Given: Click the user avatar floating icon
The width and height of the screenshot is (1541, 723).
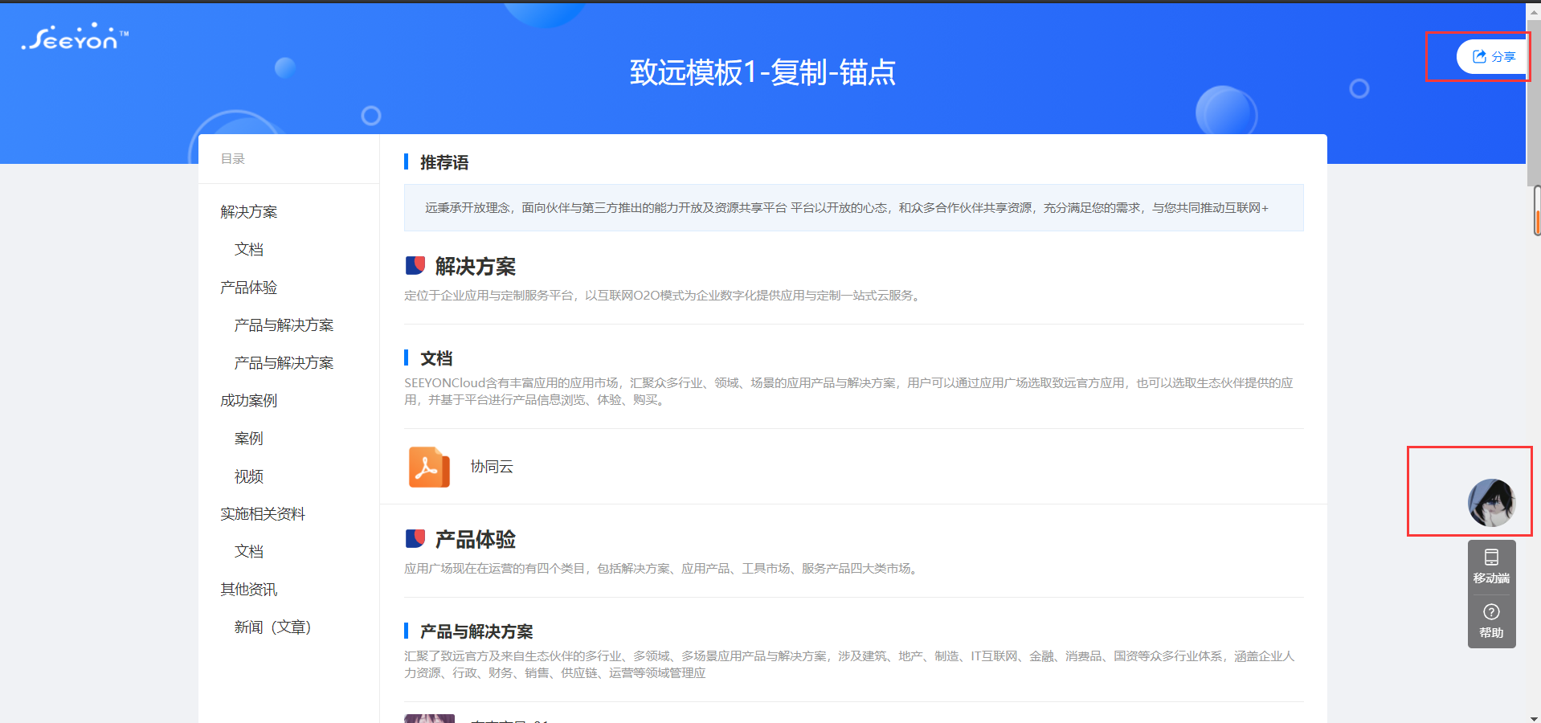Looking at the screenshot, I should click(x=1492, y=503).
